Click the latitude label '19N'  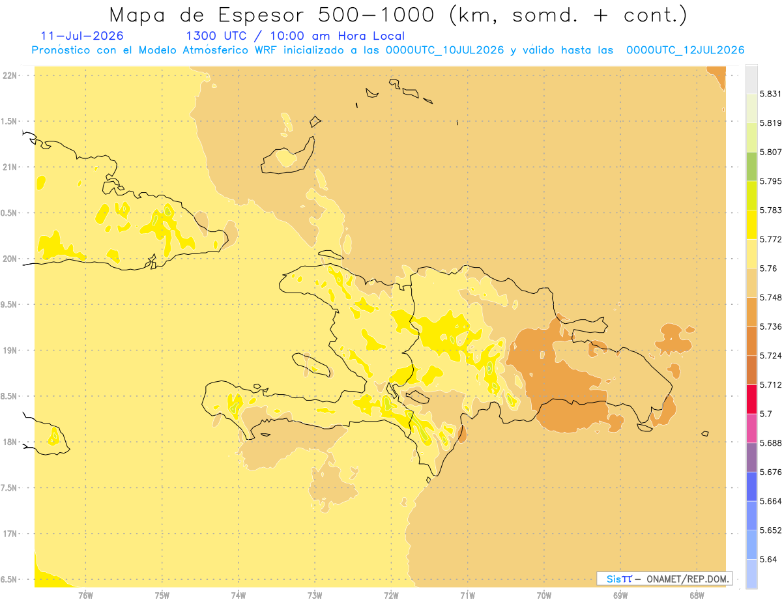coord(9,351)
